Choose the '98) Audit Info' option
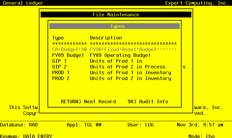 click(x=148, y=101)
